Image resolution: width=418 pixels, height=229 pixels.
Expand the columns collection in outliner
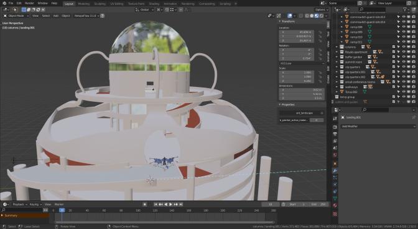point(337,47)
